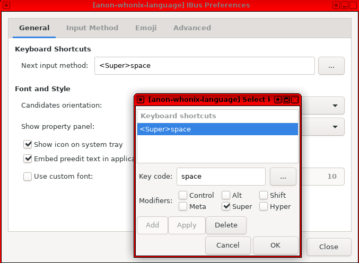The height and width of the screenshot is (263, 359).
Task: Enable the Control modifier checkbox
Action: pos(183,195)
